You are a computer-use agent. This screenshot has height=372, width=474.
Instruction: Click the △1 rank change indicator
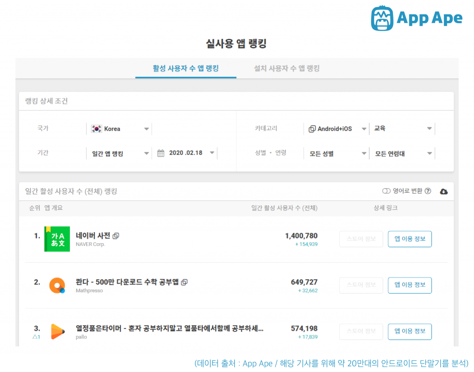[36, 337]
